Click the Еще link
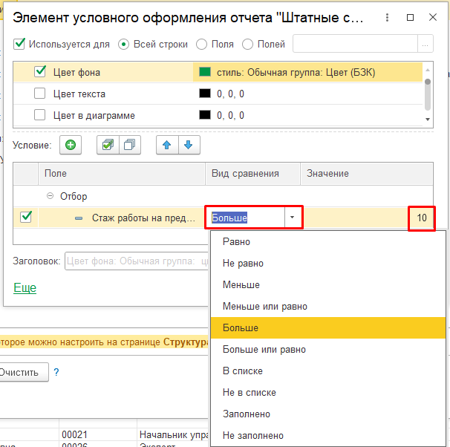This screenshot has width=450, height=447. point(25,288)
